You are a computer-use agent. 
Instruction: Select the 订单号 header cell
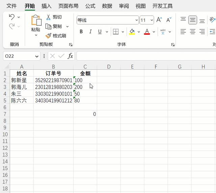53,73
